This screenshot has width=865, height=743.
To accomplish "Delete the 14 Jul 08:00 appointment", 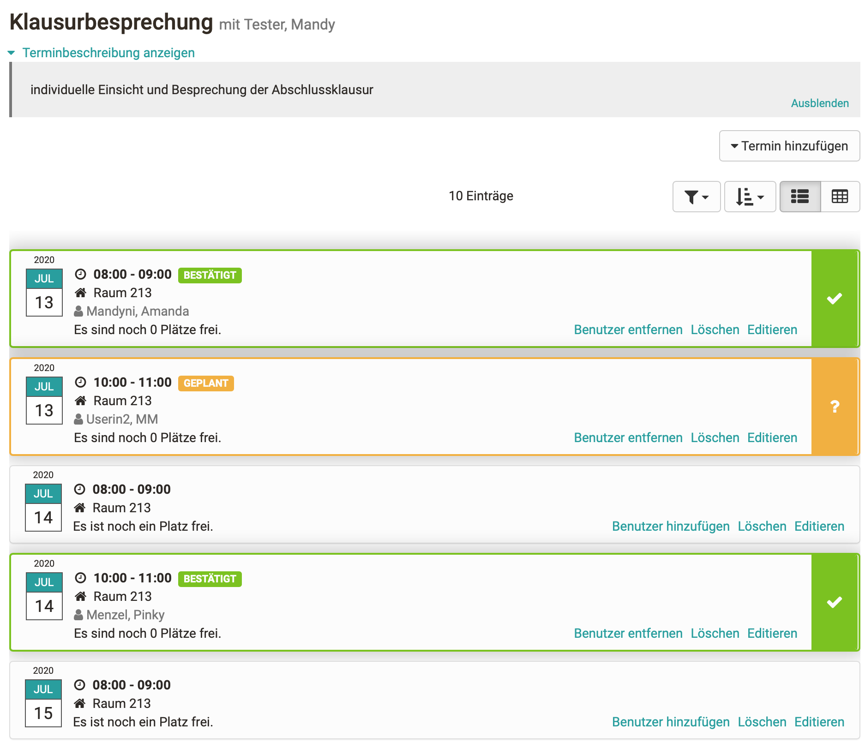I will coord(762,526).
